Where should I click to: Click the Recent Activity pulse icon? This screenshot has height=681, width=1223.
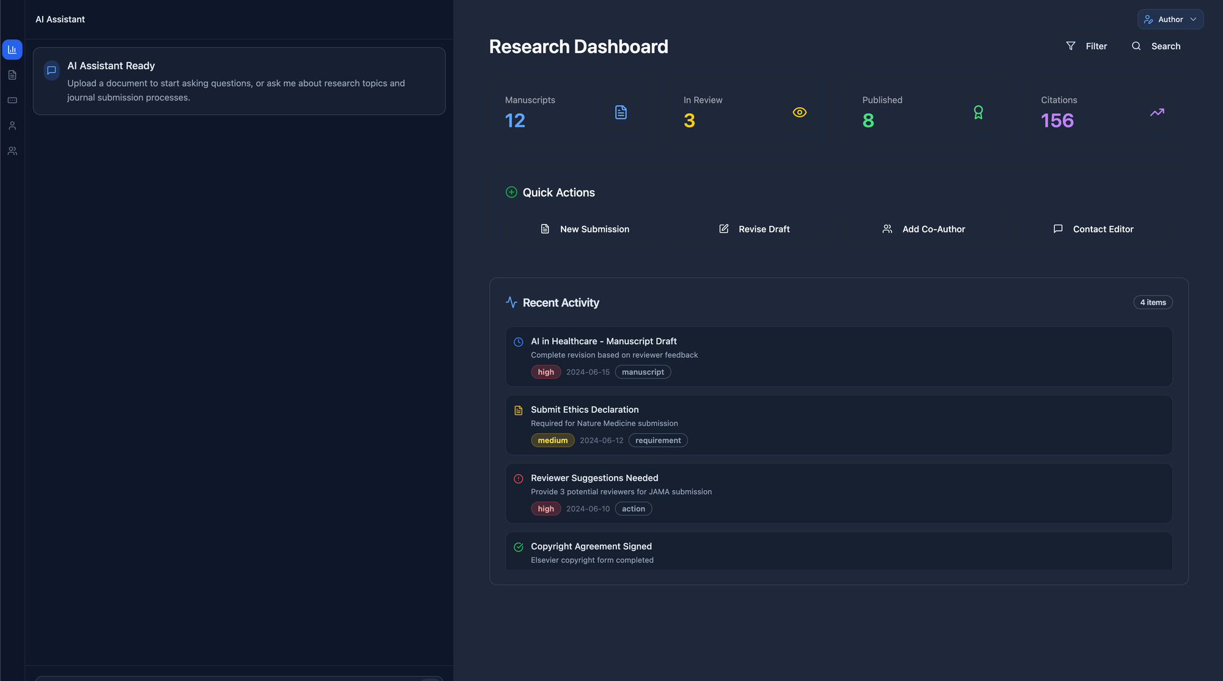(511, 302)
